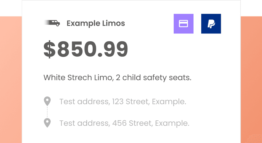
Task: Click the ".99" cents in the price
Action: coord(113,50)
